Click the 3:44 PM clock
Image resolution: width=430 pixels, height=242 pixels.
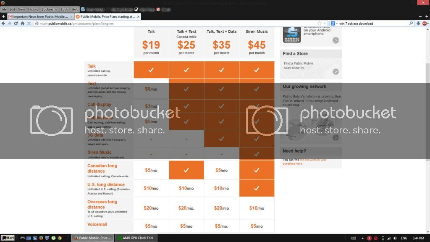[418, 238]
